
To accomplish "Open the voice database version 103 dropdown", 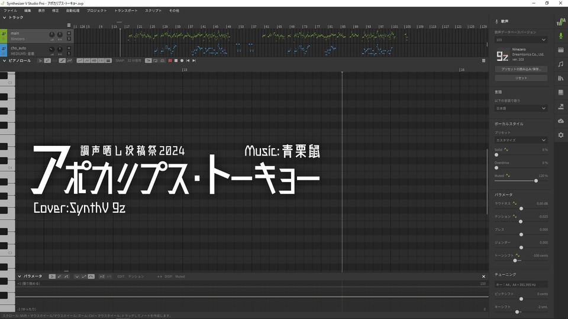I will [x=521, y=40].
